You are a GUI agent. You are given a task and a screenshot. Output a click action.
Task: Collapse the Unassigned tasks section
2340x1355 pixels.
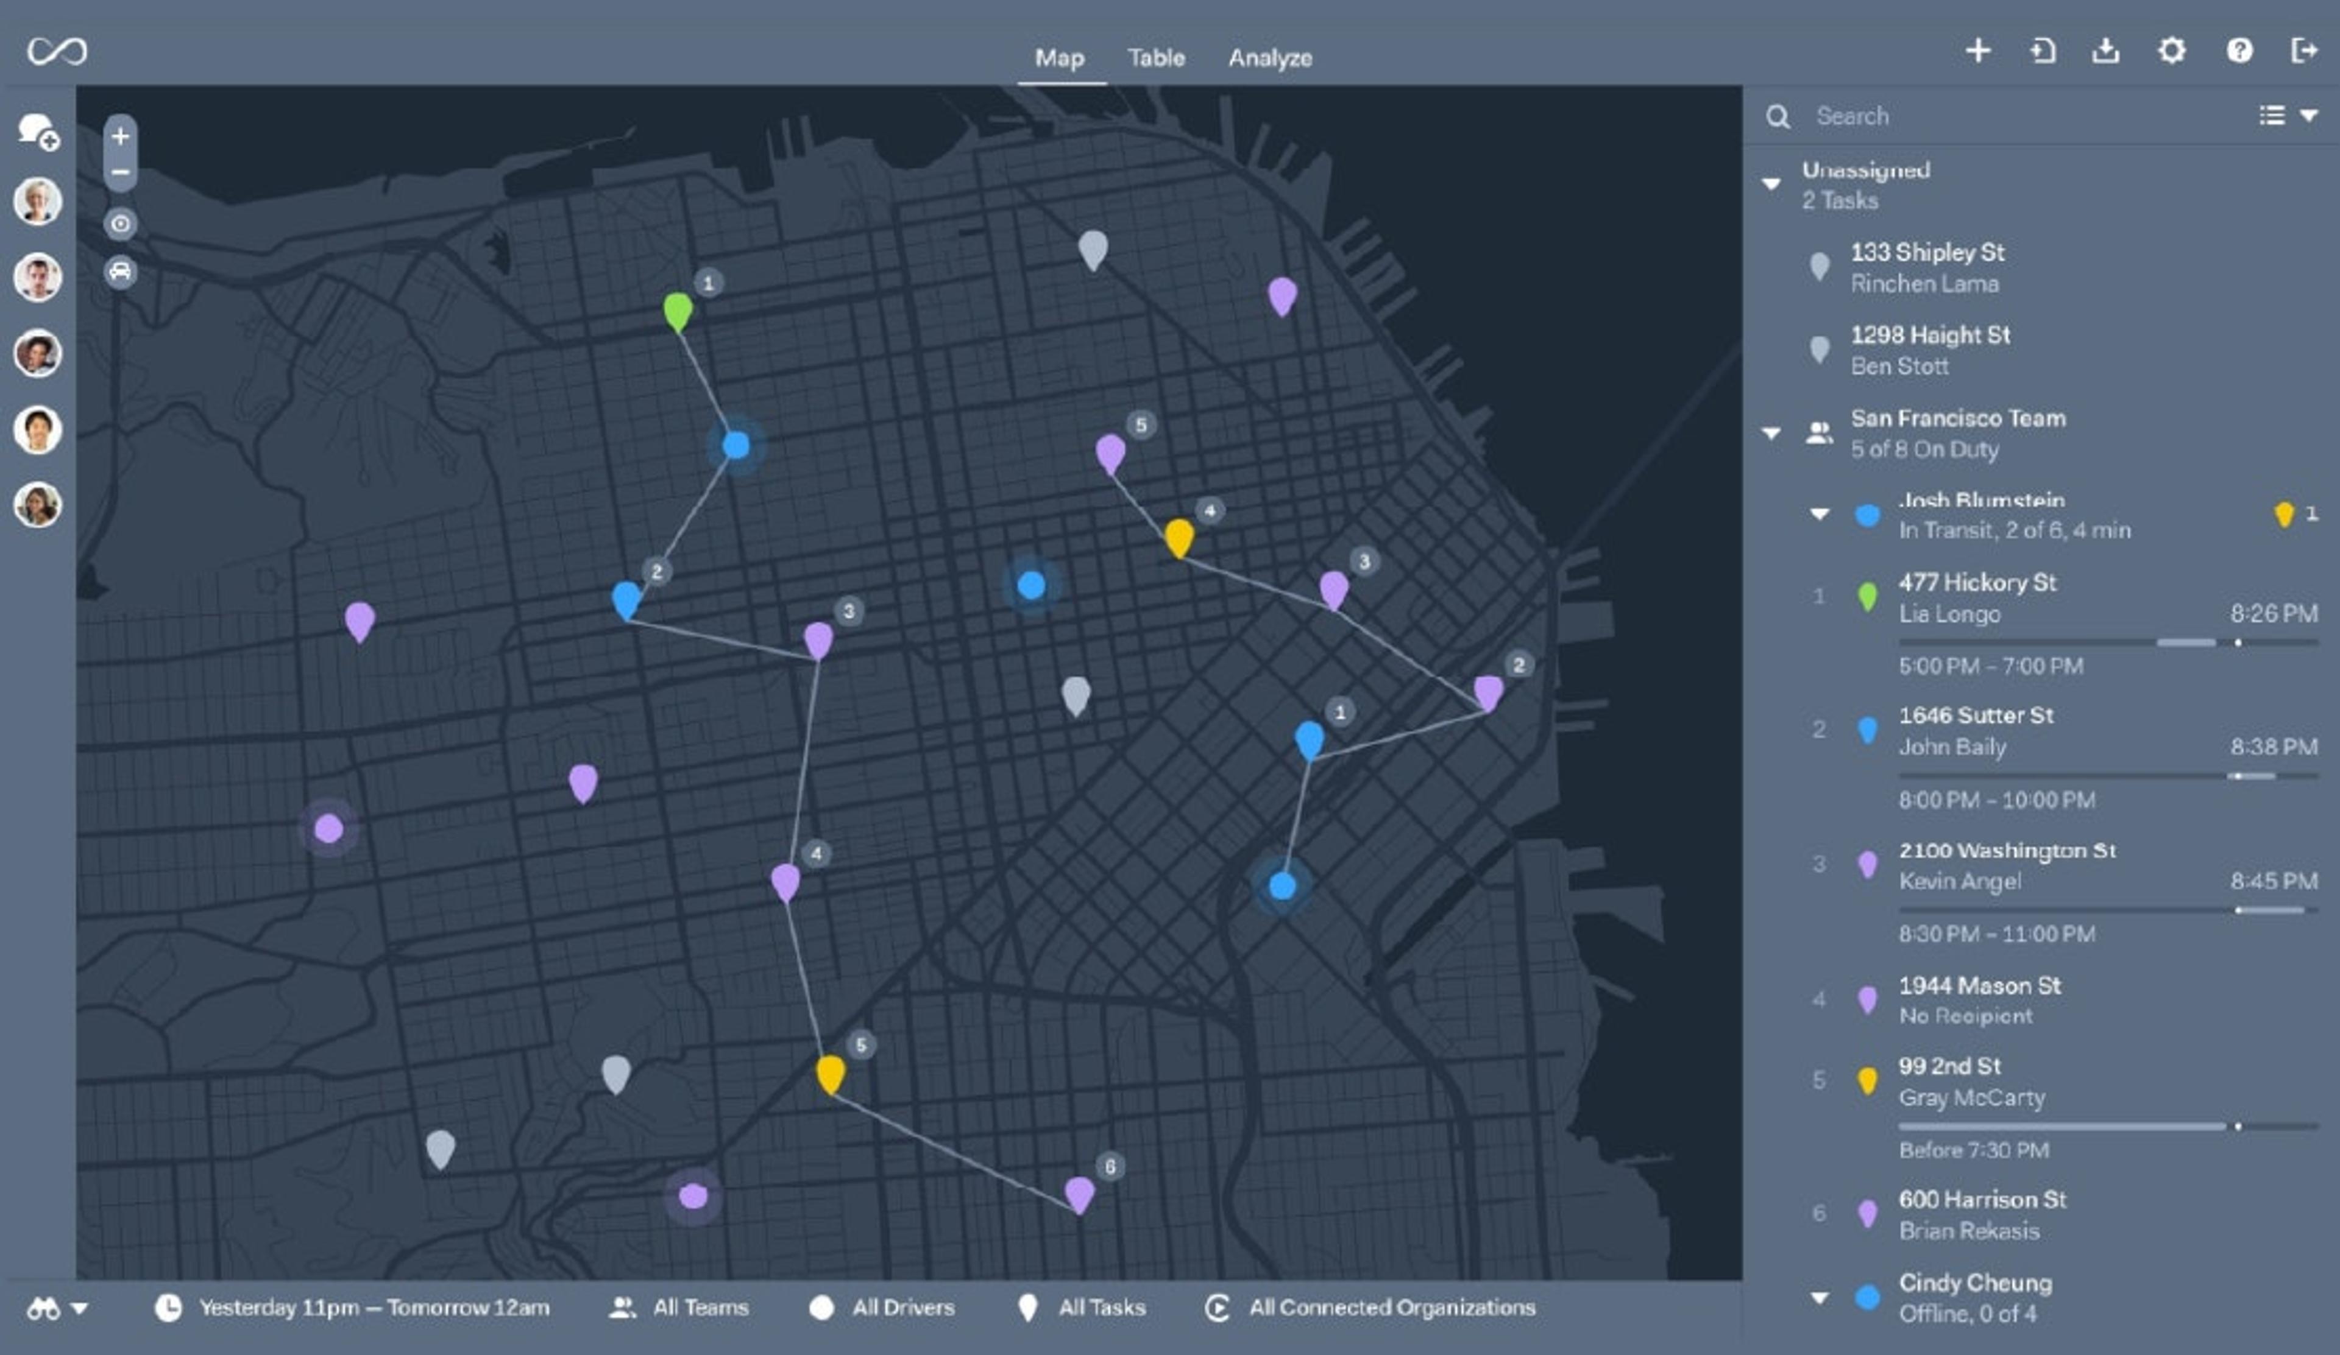[1771, 184]
